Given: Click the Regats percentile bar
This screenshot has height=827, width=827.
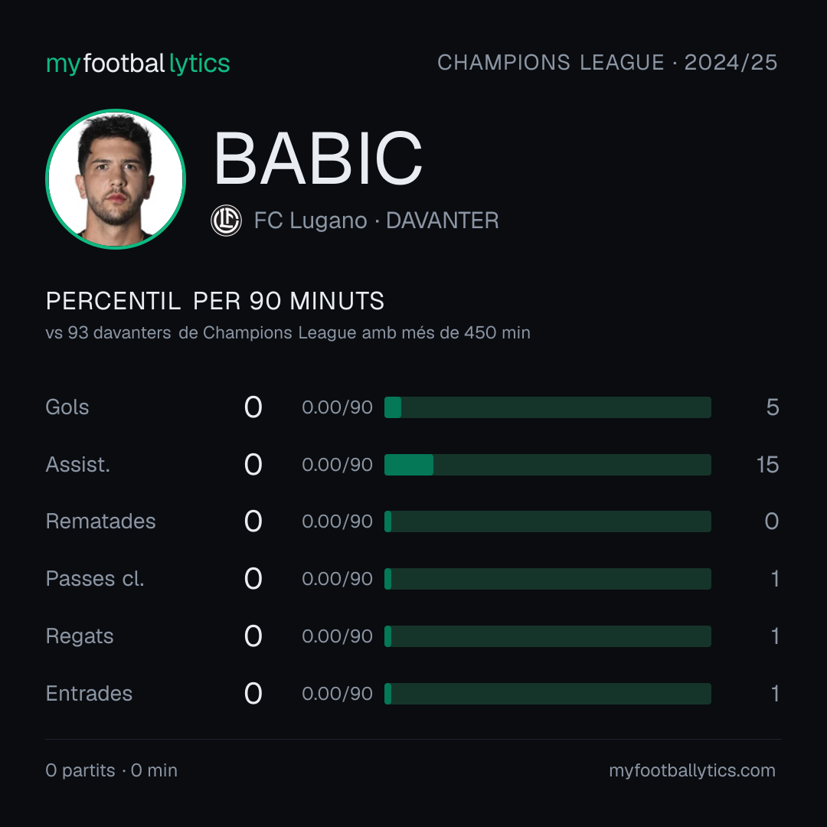Looking at the screenshot, I should coord(548,636).
